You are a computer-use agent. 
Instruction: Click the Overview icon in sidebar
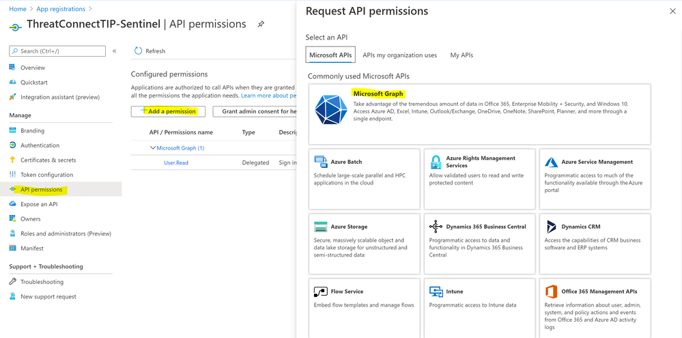click(x=12, y=68)
